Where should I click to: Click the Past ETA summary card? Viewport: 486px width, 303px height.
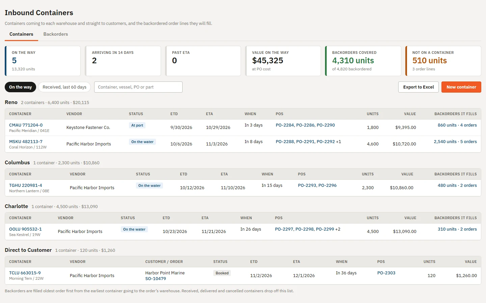coord(203,61)
